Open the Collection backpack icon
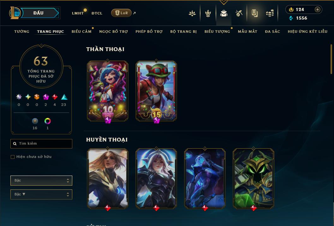 (224, 13)
